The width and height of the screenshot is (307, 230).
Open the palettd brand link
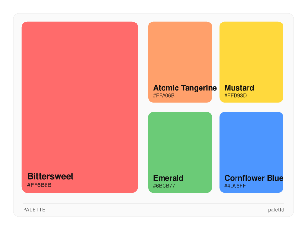(x=276, y=210)
